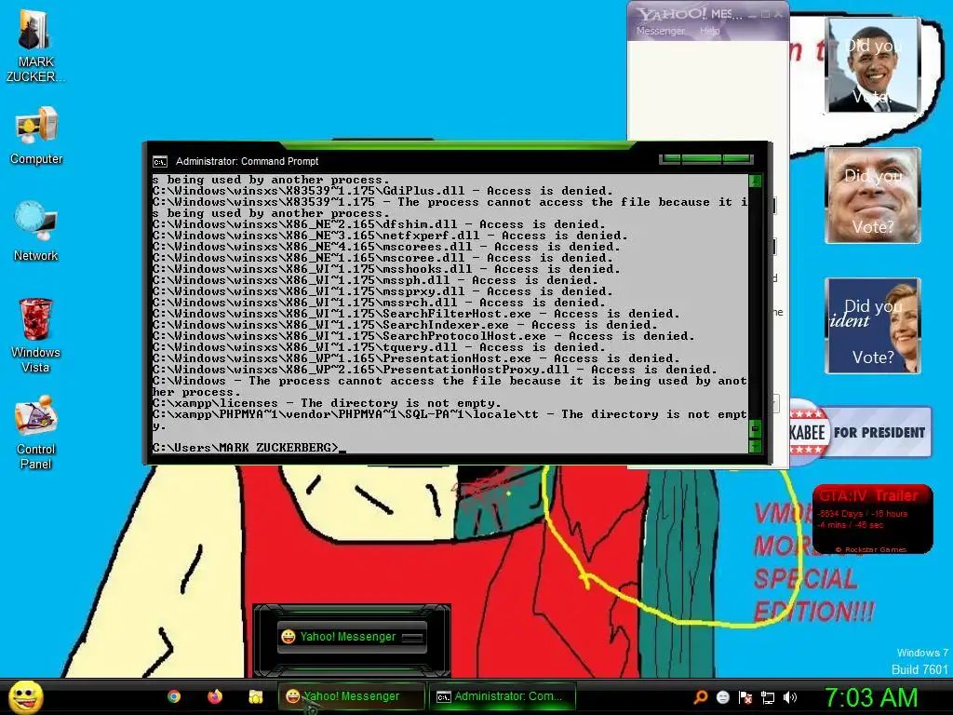Click the Yahoo! Messenger taskbar preview thumbnail
The height and width of the screenshot is (715, 953).
[x=351, y=637]
